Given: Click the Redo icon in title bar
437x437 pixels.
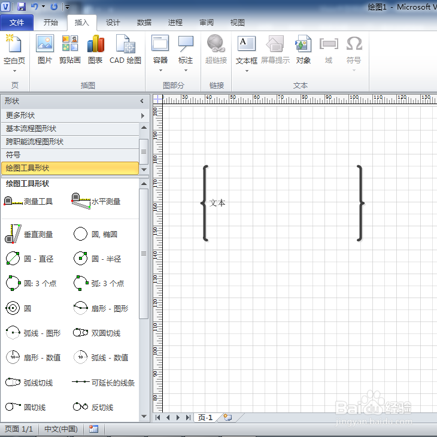Looking at the screenshot, I should (54, 7).
